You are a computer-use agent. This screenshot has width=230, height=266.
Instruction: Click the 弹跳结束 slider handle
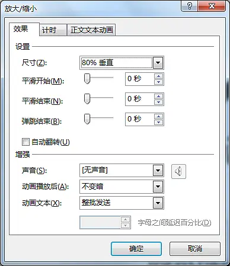[87, 119]
